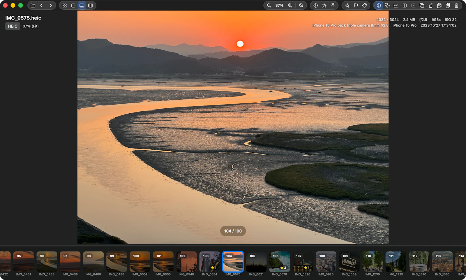Open thumbnail 95 IMG_0431

pos(24,262)
